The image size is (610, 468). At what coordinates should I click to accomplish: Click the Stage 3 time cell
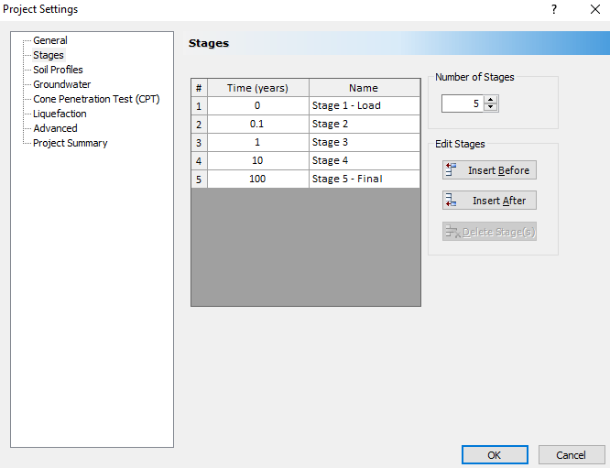(x=258, y=142)
